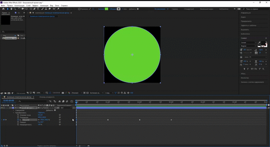
Task: Enable the Snapping (Привязка) checkbox
Action: tap(79, 9)
